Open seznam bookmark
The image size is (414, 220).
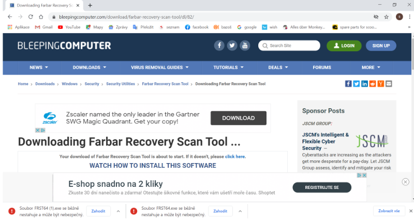tap(169, 27)
